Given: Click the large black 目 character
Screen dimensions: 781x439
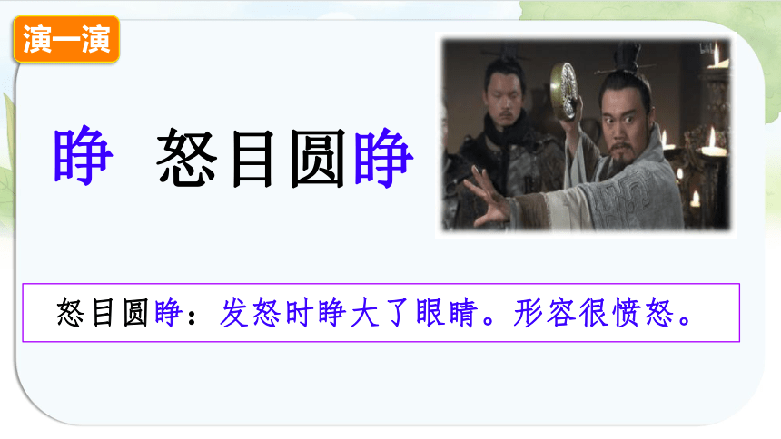Looking at the screenshot, I should click(x=253, y=159).
